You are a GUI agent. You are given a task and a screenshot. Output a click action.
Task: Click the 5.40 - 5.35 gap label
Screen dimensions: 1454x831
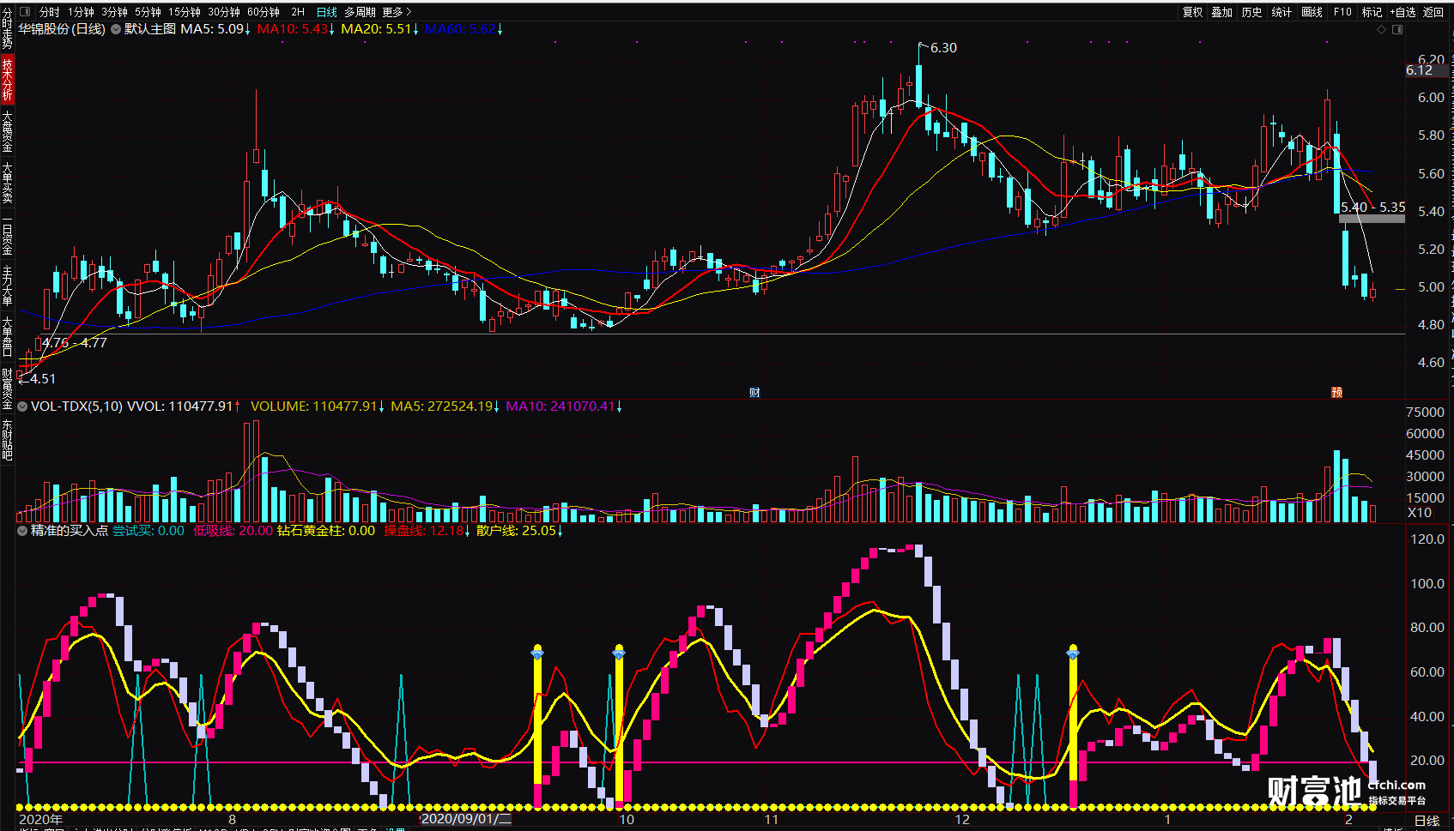(1373, 208)
